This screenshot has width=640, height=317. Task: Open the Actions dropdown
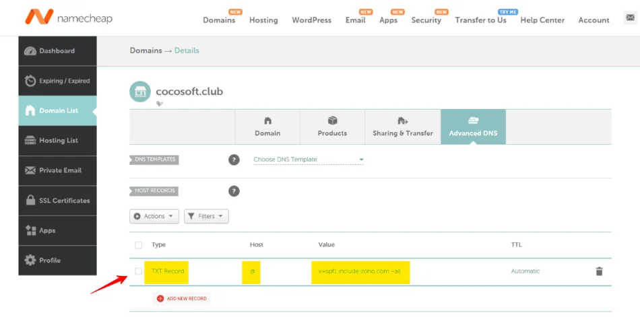154,216
